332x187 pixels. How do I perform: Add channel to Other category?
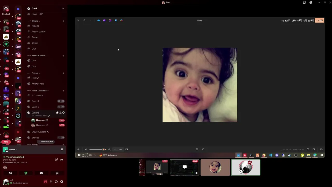pos(64,21)
